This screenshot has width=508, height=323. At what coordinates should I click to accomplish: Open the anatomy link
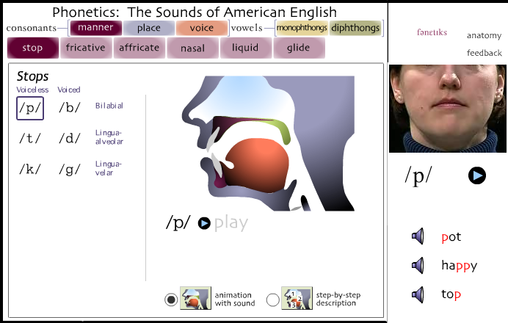[x=484, y=35]
